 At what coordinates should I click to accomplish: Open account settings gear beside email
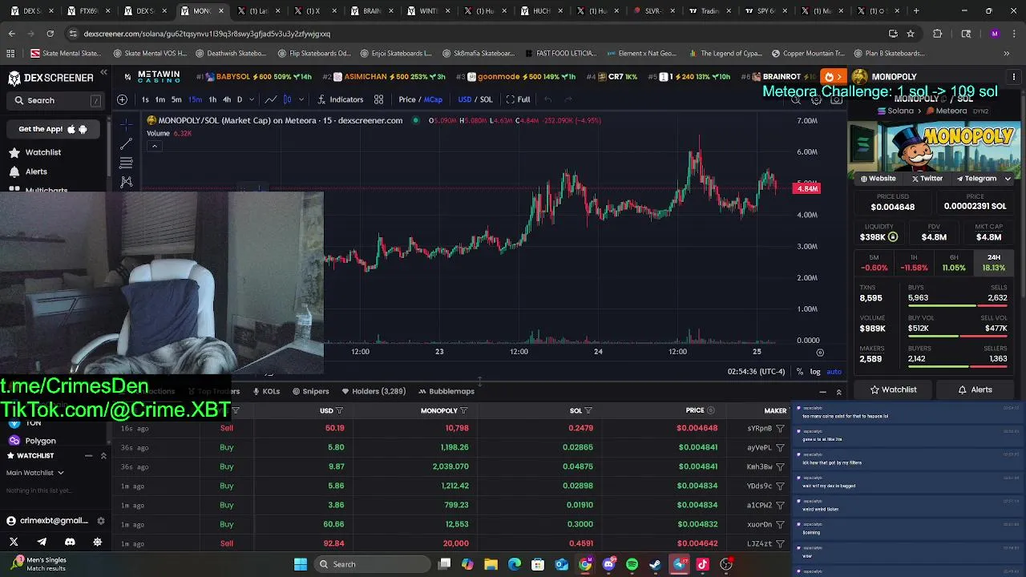click(100, 521)
